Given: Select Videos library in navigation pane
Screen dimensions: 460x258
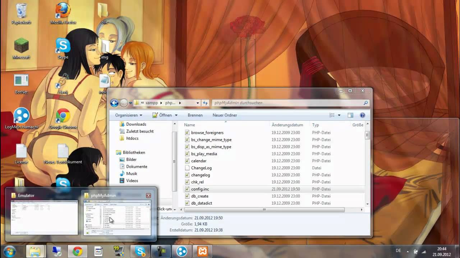Looking at the screenshot, I should pos(132,181).
